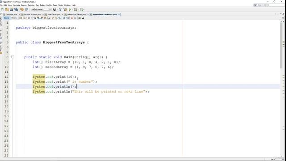
Task: Click the Profile Project clock icon
Action: coord(82,9)
